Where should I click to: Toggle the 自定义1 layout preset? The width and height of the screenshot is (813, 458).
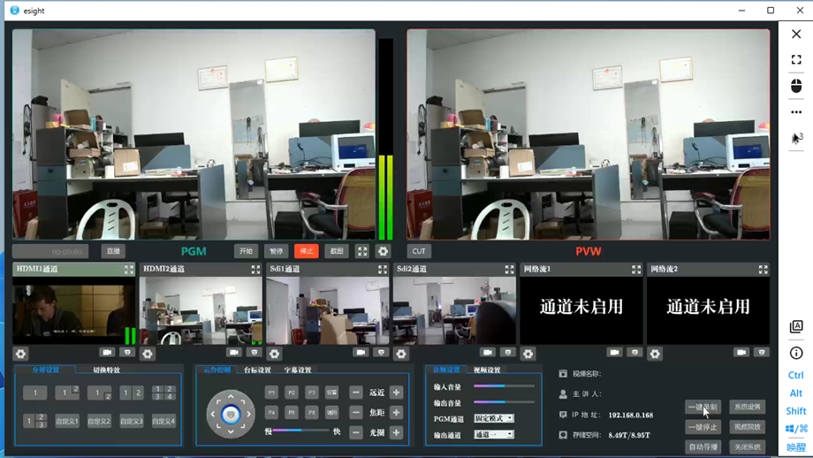67,421
